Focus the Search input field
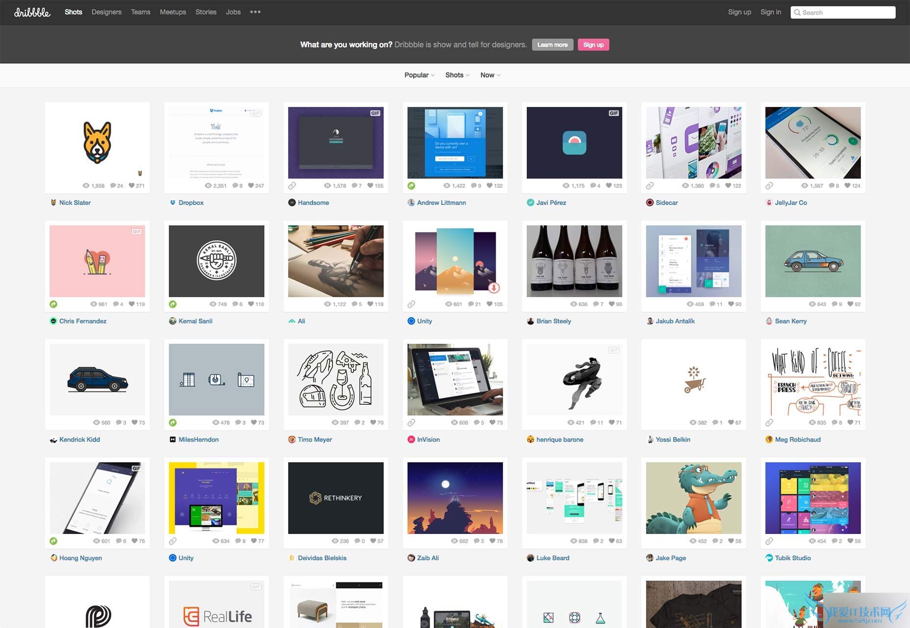The height and width of the screenshot is (628, 910). click(x=843, y=12)
